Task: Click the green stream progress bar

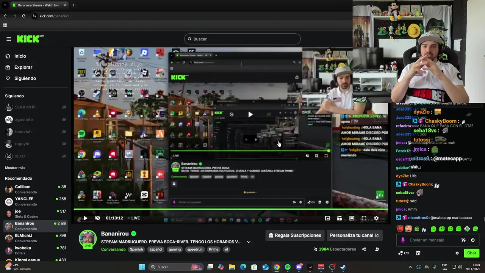Action: coord(230,209)
